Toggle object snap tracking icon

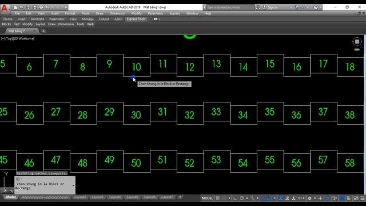262,198
